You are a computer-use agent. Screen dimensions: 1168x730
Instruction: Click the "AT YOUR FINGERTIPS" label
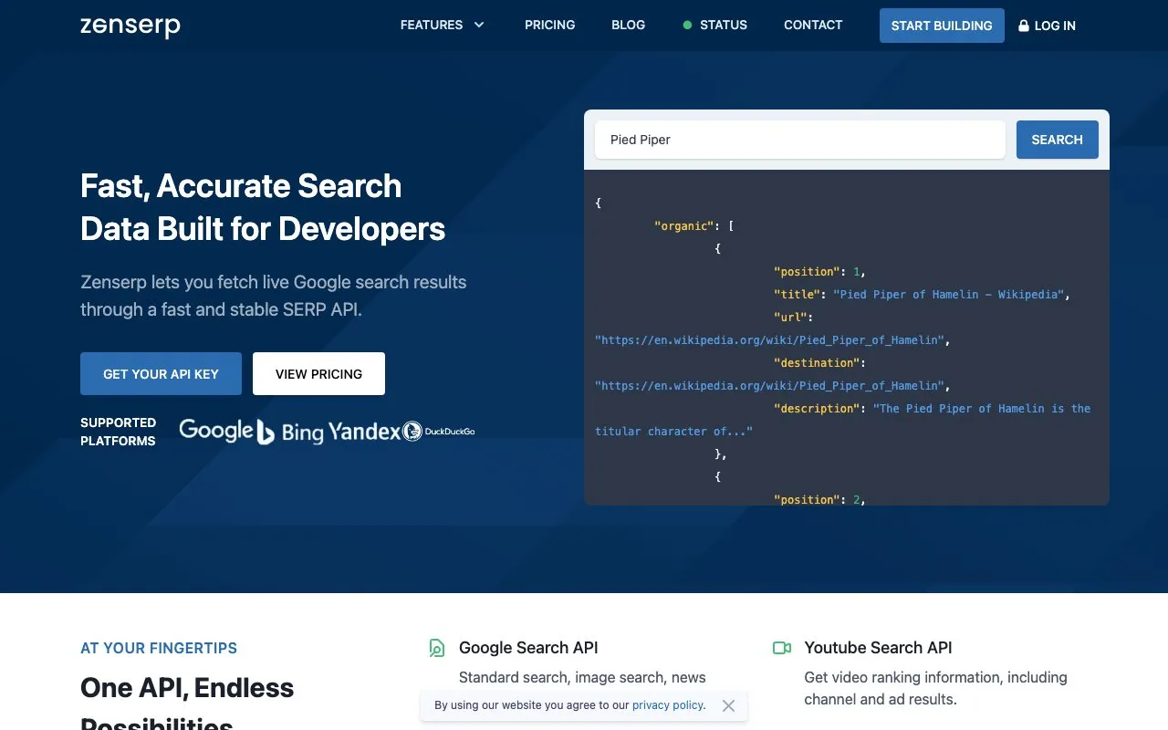[159, 649]
